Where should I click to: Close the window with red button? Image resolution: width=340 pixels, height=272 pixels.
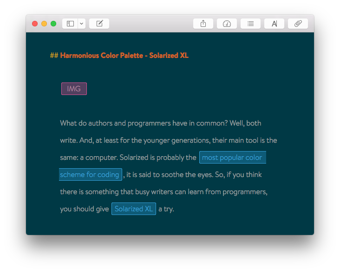(35, 24)
